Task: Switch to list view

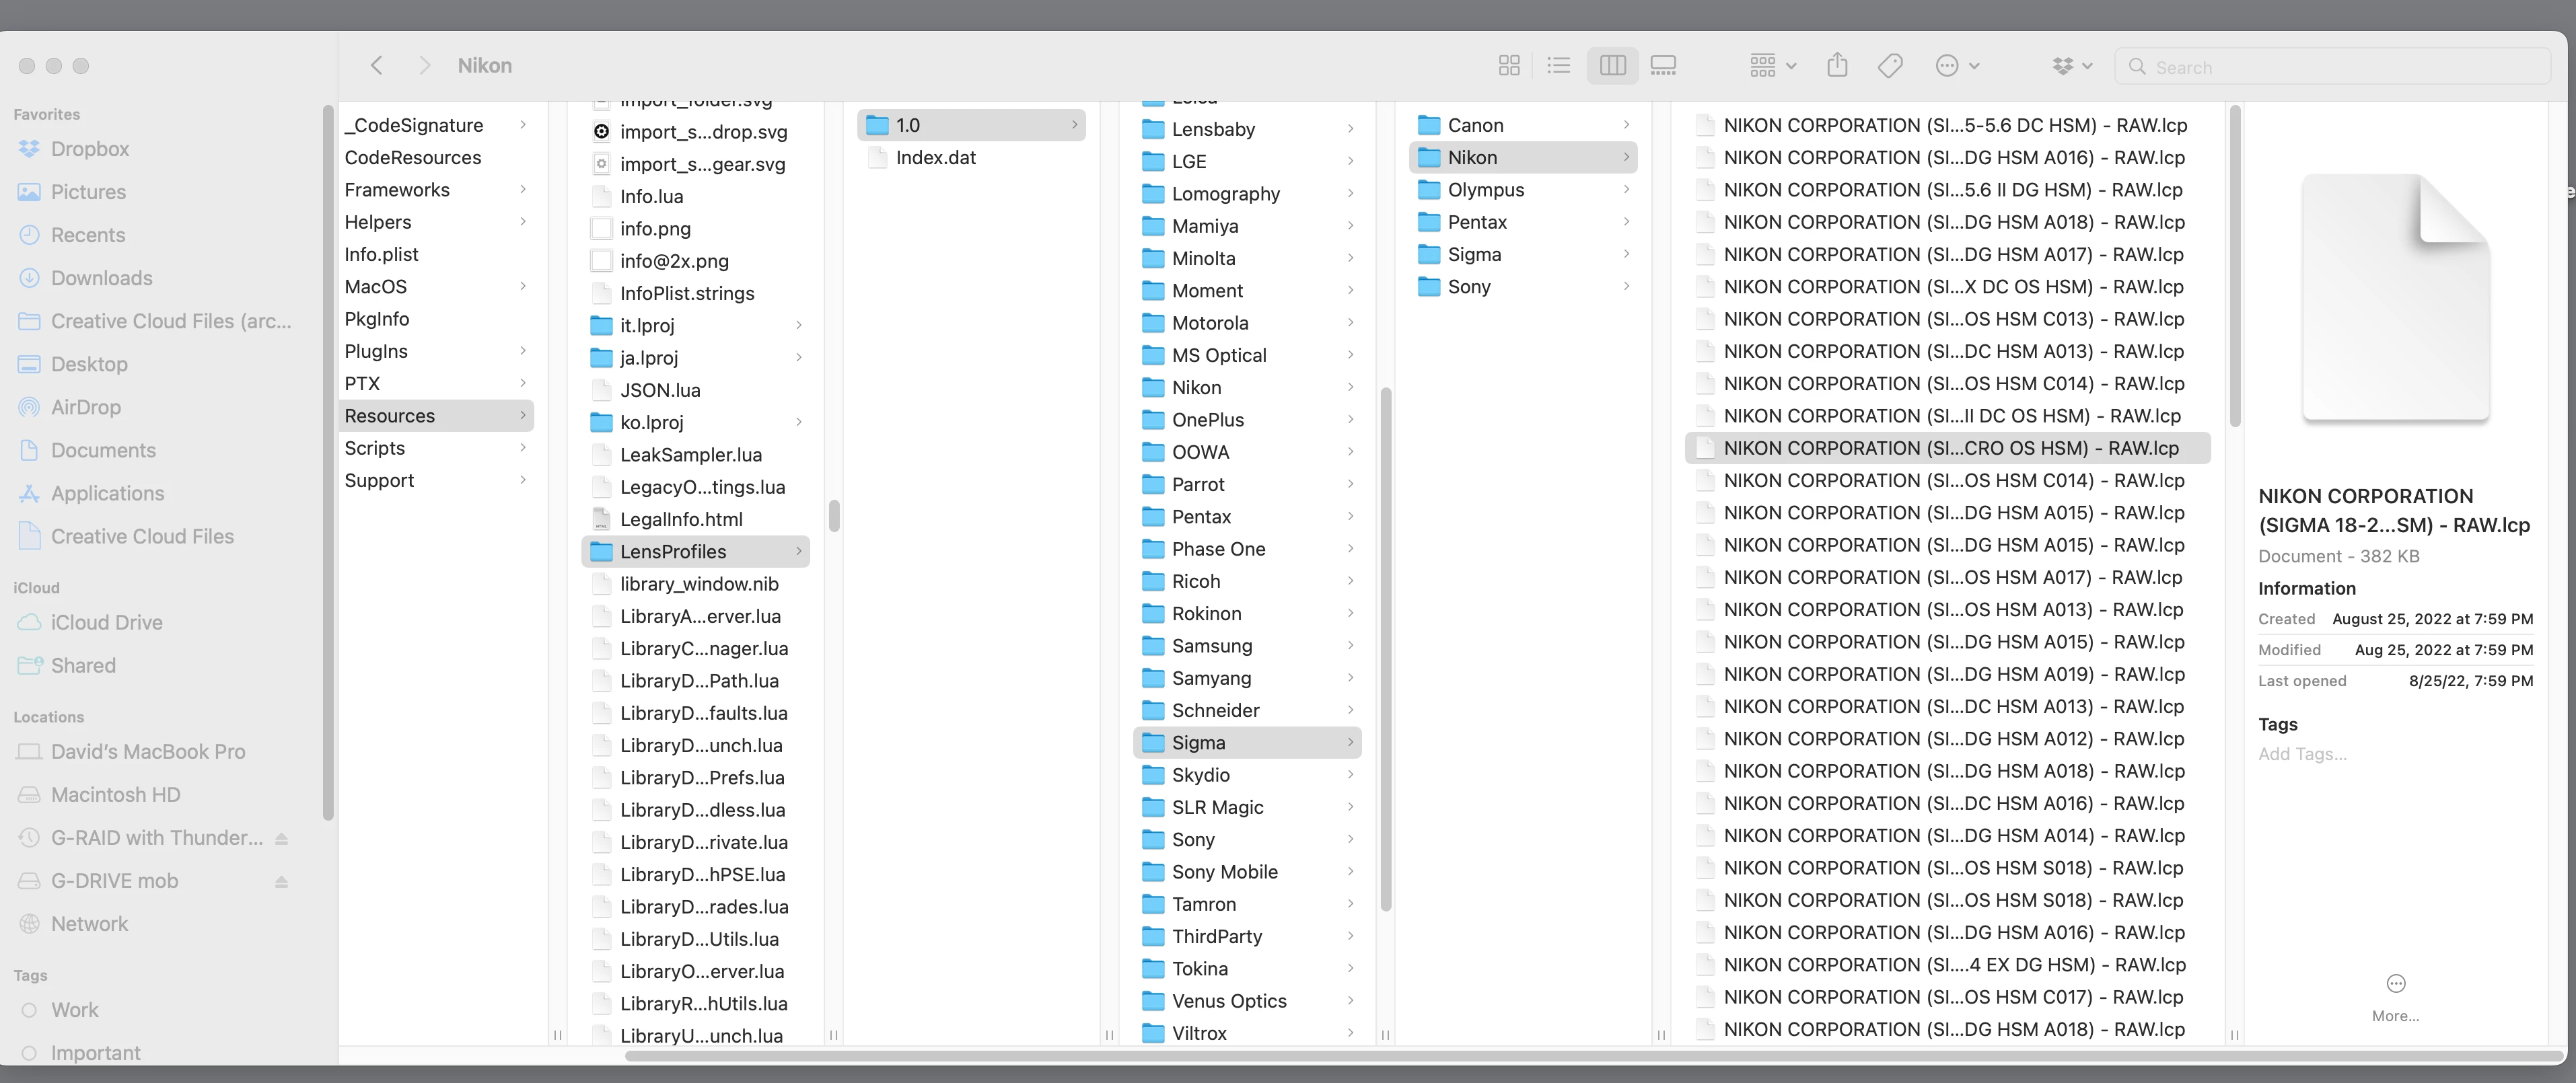Action: tap(1558, 66)
